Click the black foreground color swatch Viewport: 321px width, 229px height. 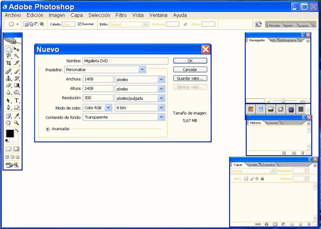tap(10, 133)
